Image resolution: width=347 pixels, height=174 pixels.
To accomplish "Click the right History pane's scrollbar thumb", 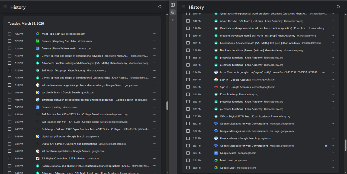I will (345, 145).
